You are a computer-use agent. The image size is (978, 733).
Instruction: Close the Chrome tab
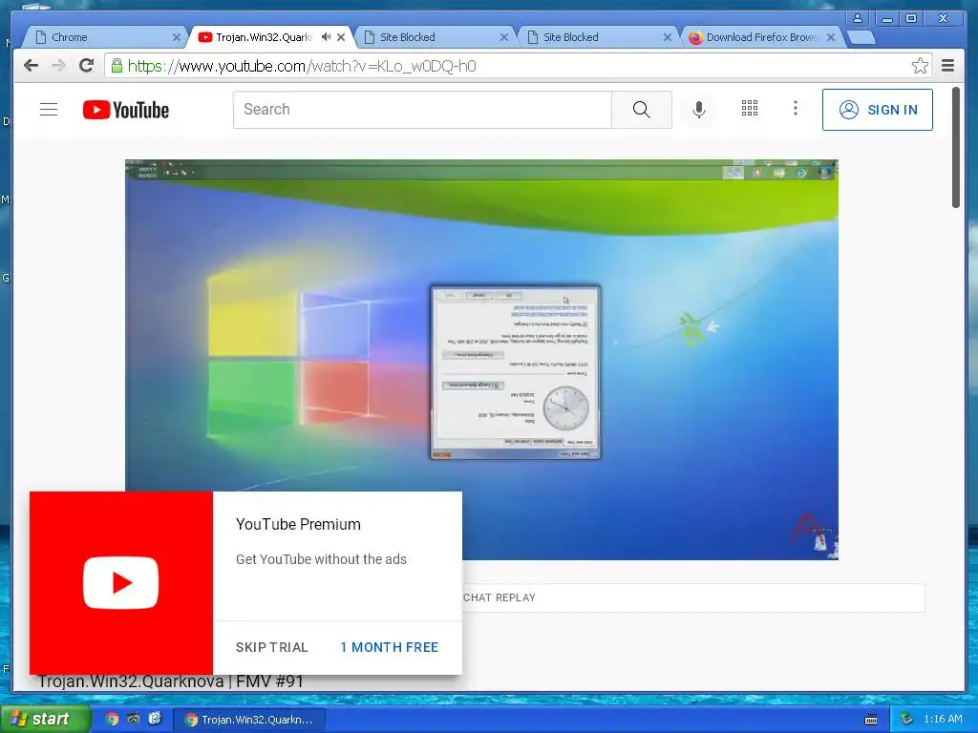[x=177, y=37]
